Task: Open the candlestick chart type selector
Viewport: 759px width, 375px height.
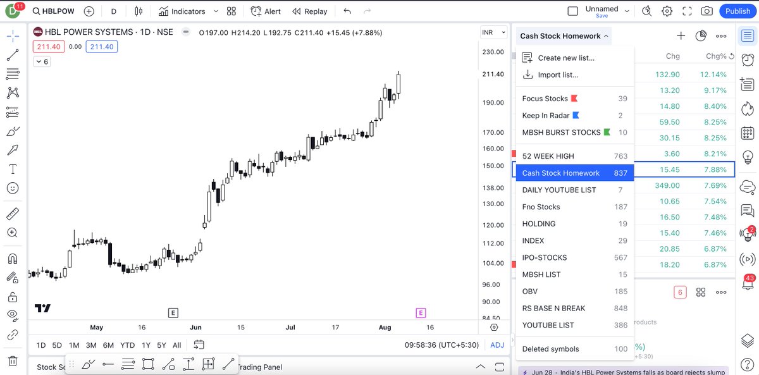Action: (139, 11)
